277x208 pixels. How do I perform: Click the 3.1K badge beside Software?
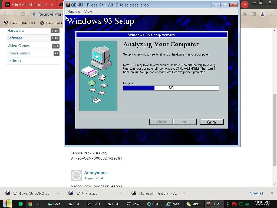tap(55, 38)
